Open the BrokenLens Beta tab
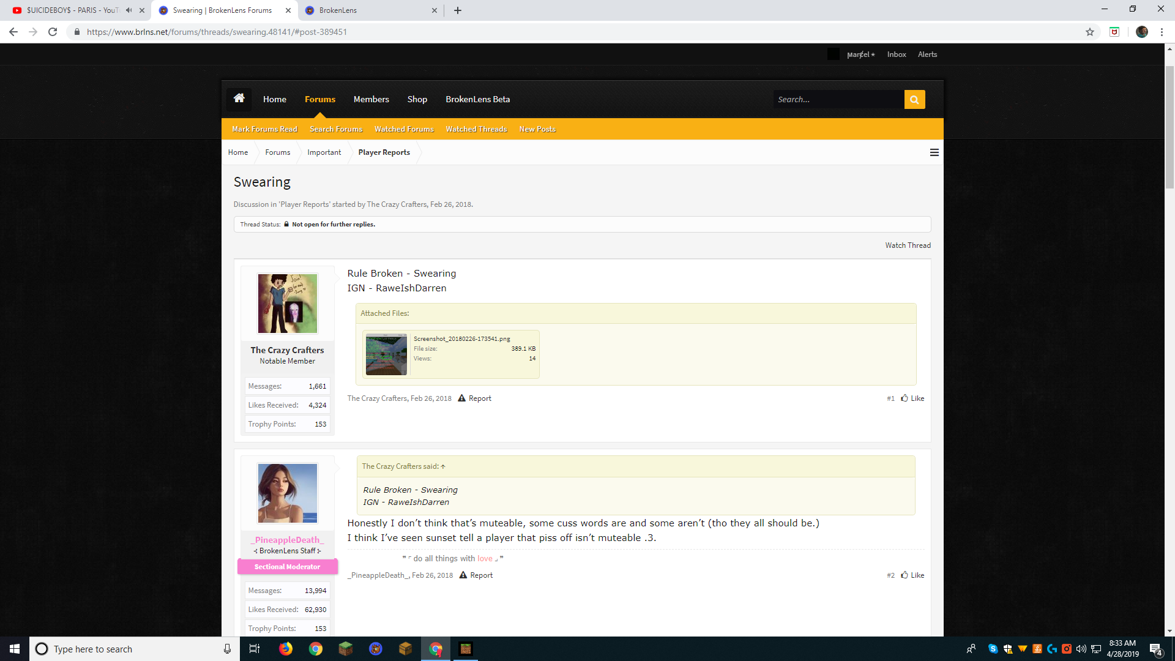1175x661 pixels. pyautogui.click(x=477, y=99)
